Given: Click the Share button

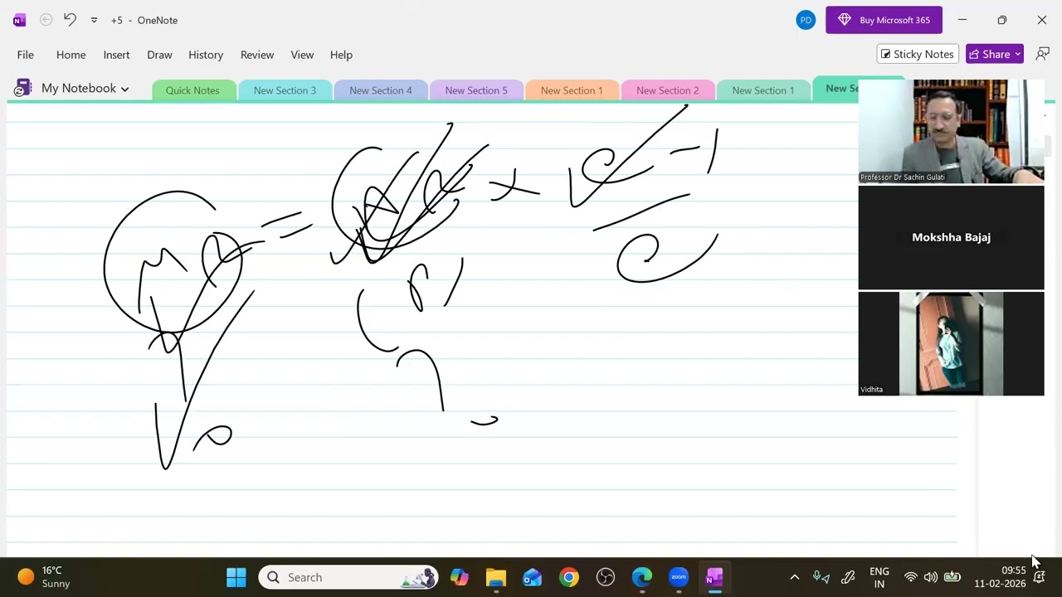Looking at the screenshot, I should [x=995, y=54].
